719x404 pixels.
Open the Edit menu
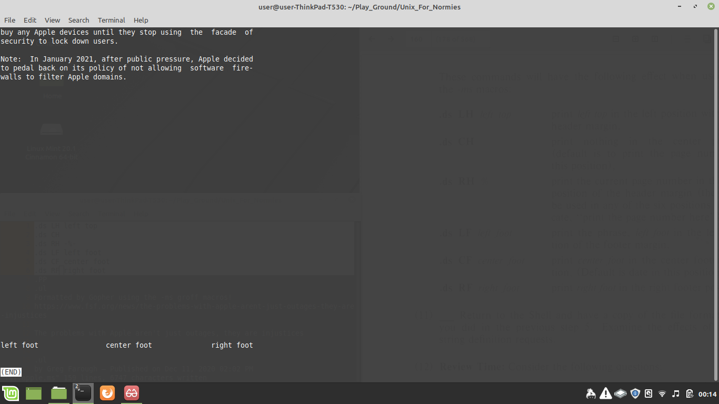pyautogui.click(x=30, y=20)
